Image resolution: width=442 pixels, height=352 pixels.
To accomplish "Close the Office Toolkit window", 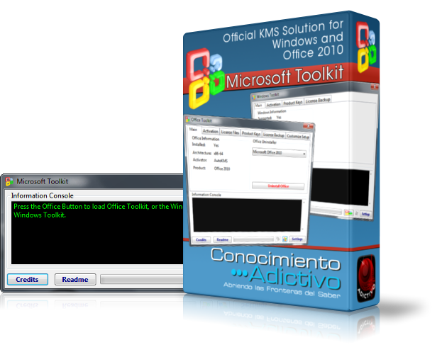I will [x=309, y=126].
